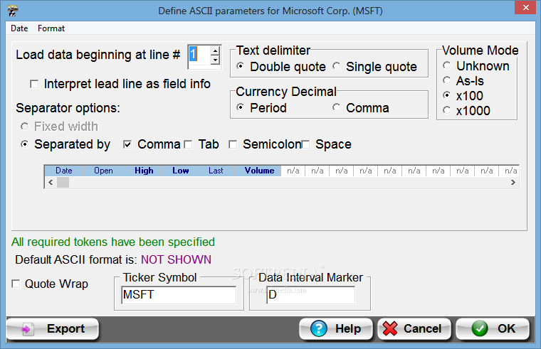The height and width of the screenshot is (349, 541).
Task: Click the right arrow of the field scrollbar
Action: 513,182
